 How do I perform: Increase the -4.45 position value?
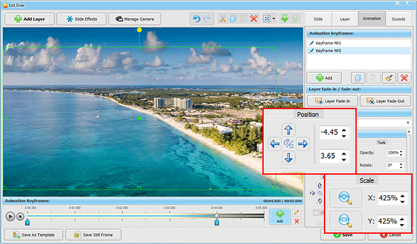pos(344,130)
